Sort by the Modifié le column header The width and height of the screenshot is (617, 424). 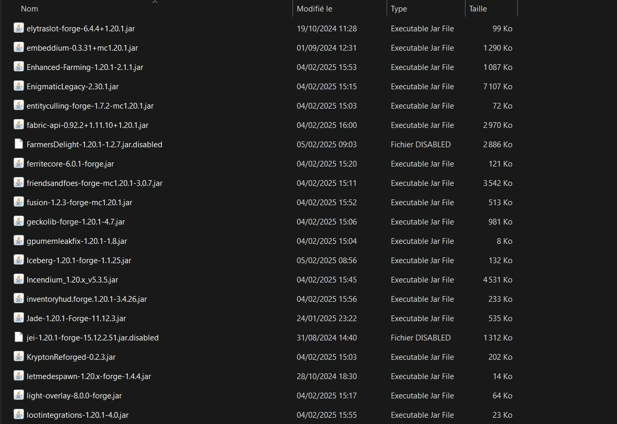tap(315, 9)
